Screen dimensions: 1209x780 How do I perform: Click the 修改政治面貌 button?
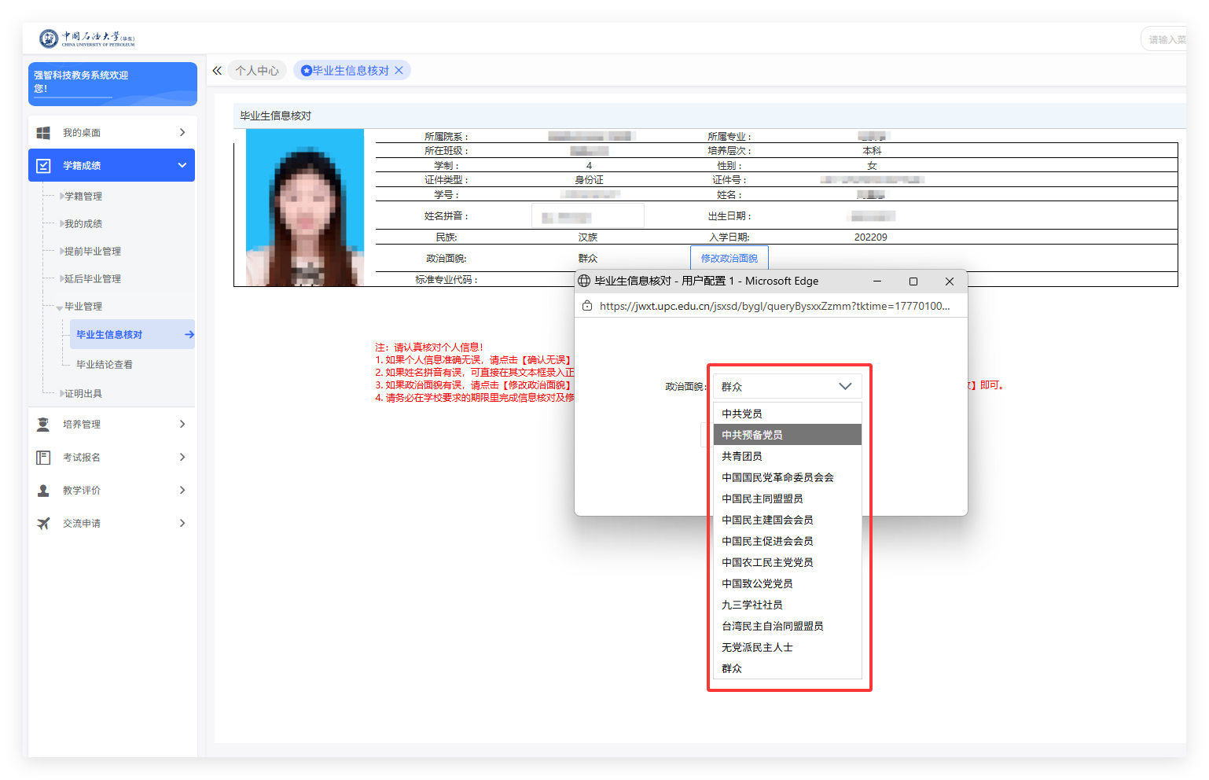(x=729, y=258)
